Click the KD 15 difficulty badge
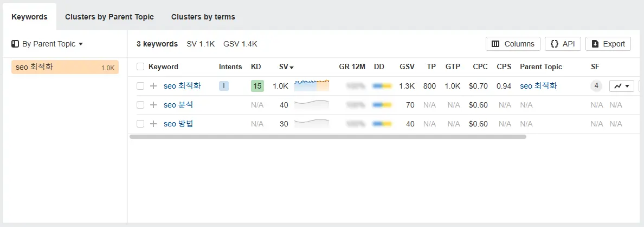 pos(257,86)
